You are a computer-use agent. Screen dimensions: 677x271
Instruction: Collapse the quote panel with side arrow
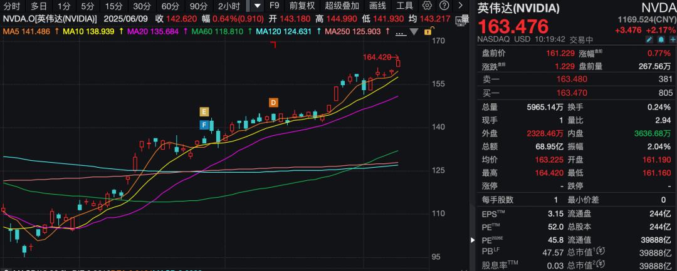pyautogui.click(x=473, y=240)
